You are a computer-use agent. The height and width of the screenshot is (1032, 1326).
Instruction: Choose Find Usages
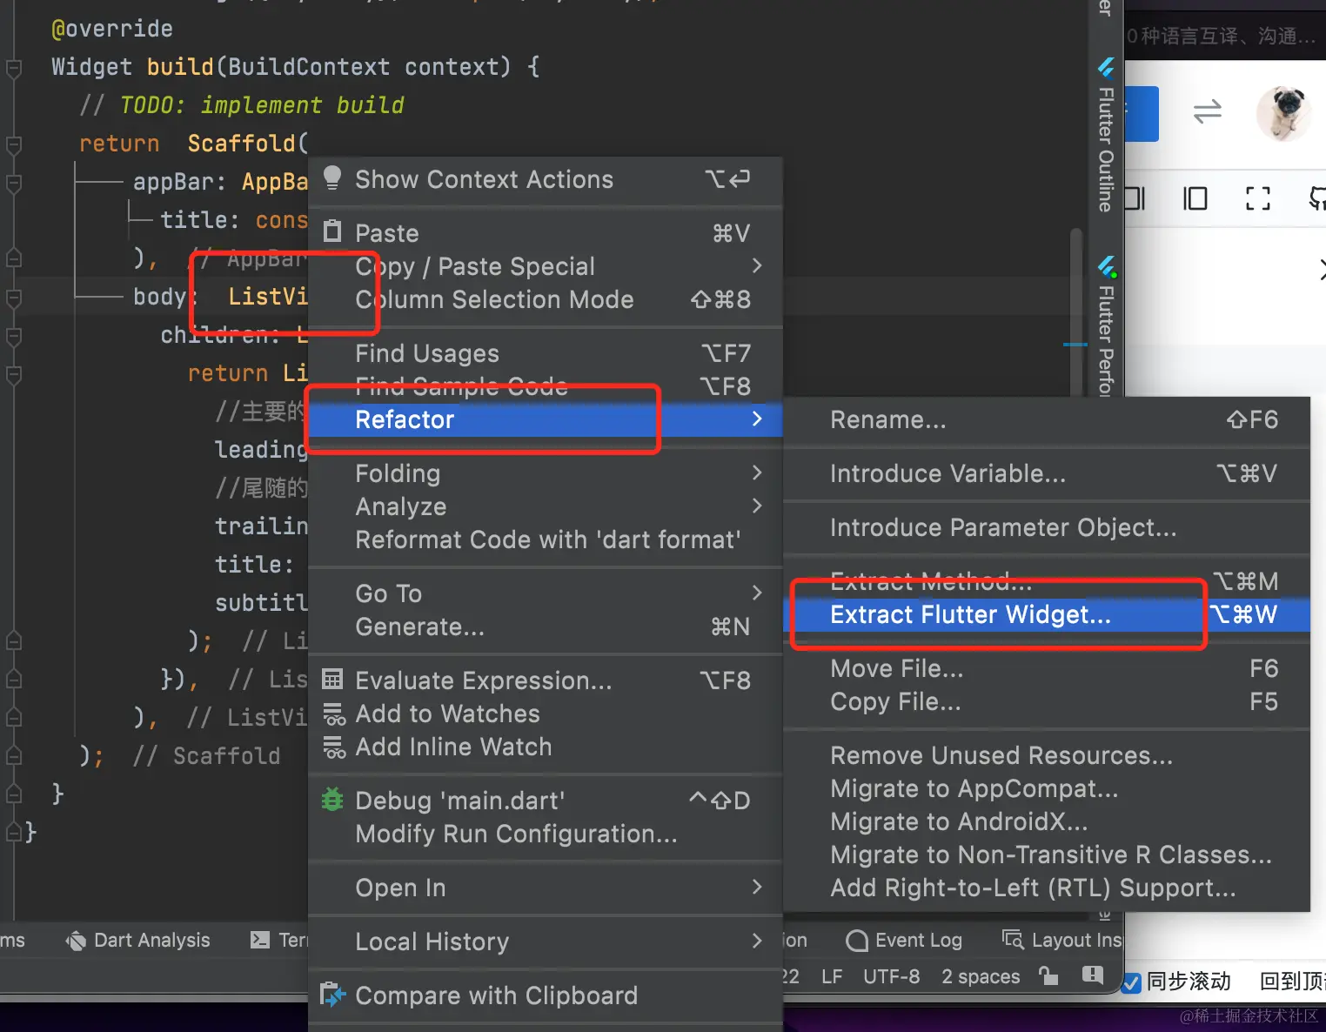coord(546,353)
